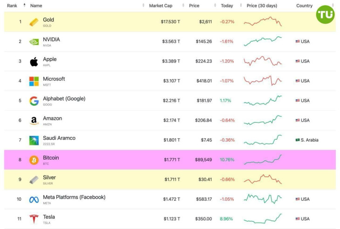Open the Gold asset link
This screenshot has width=340, height=229.
48,20
